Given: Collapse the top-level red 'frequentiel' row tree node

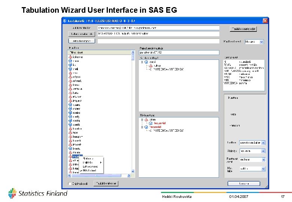Looking at the screenshot, I should click(x=142, y=127).
